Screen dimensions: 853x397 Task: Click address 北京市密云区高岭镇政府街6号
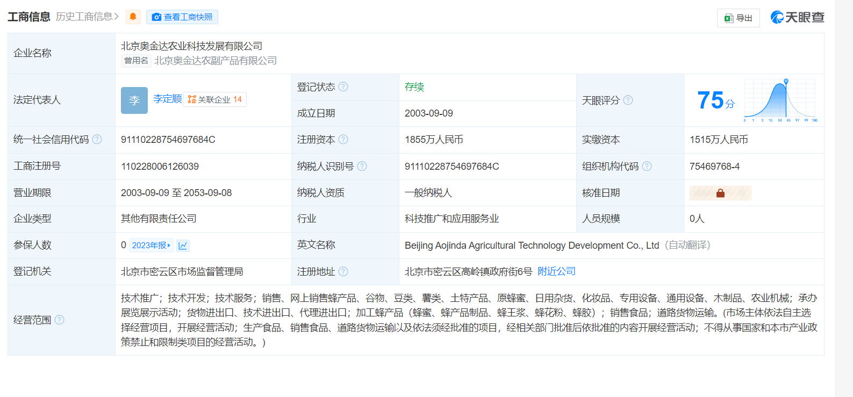pyautogui.click(x=468, y=272)
